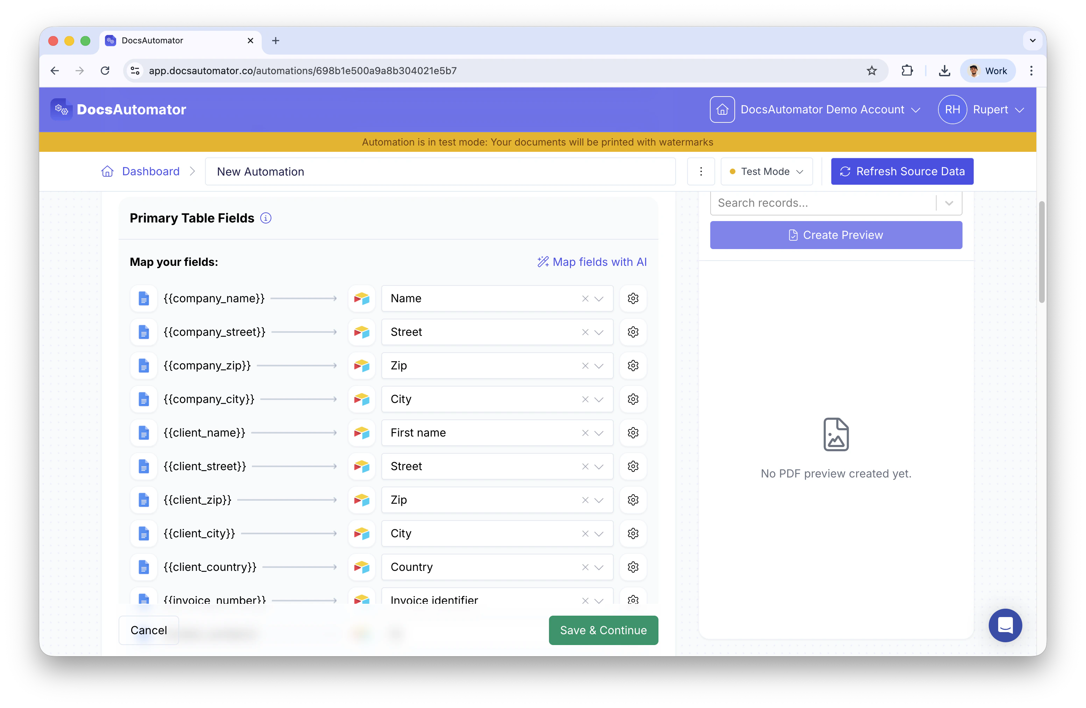The height and width of the screenshot is (708, 1086).
Task: Close the DocsAutomator browser tab
Action: pos(250,41)
